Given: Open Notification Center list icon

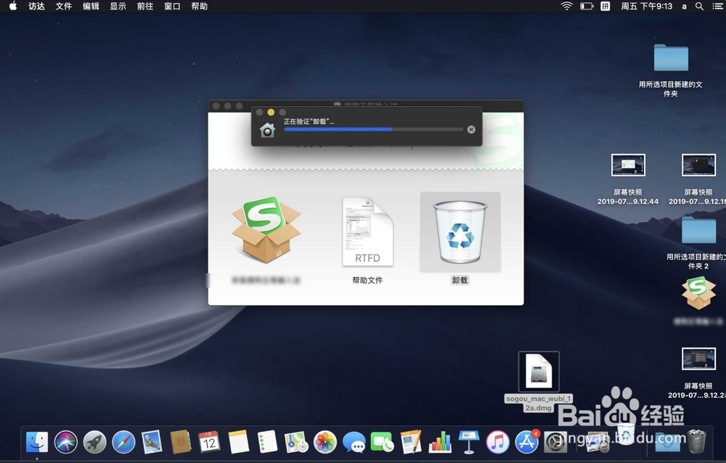Looking at the screenshot, I should pos(717,6).
